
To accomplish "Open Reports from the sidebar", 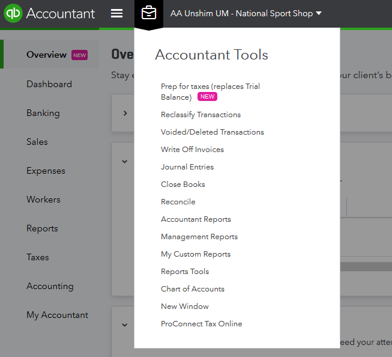I will coord(42,228).
